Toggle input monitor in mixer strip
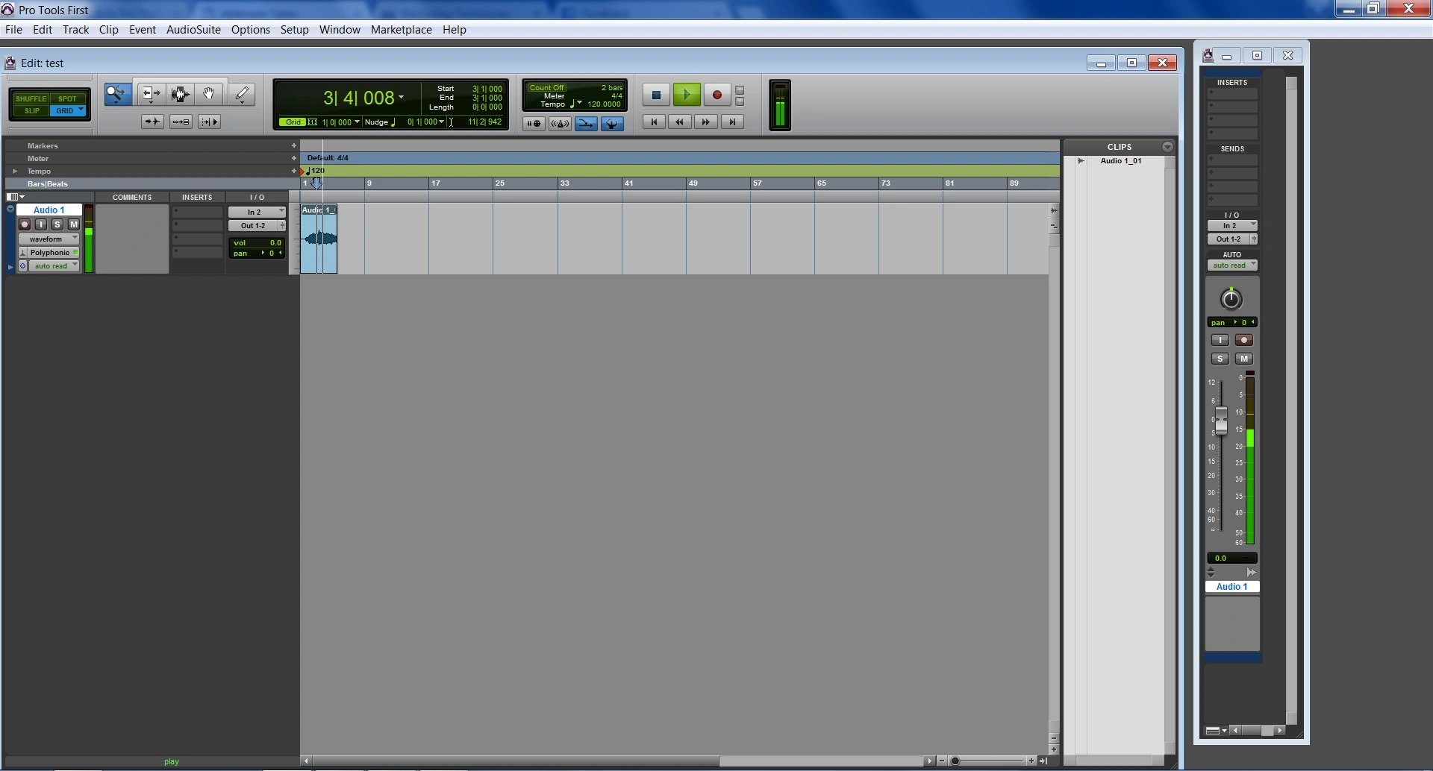 [1220, 340]
